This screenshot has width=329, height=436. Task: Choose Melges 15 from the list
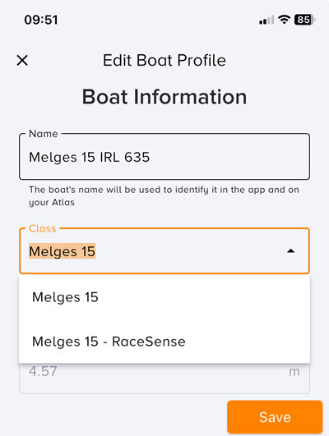coord(164,297)
